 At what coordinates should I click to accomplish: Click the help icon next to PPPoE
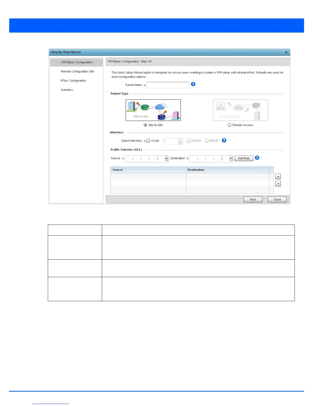click(x=224, y=140)
